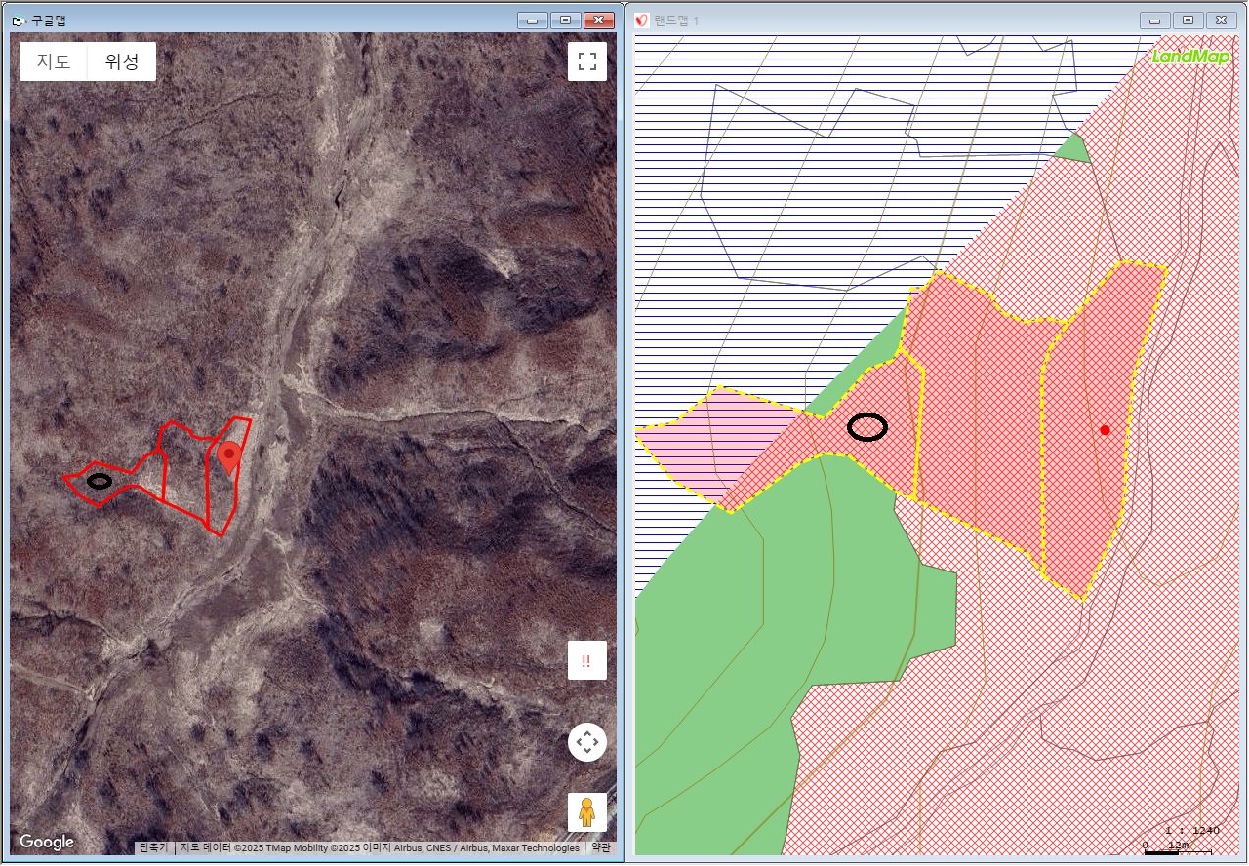The width and height of the screenshot is (1249, 866).
Task: Maximize the 구글맵 window
Action: (x=564, y=20)
